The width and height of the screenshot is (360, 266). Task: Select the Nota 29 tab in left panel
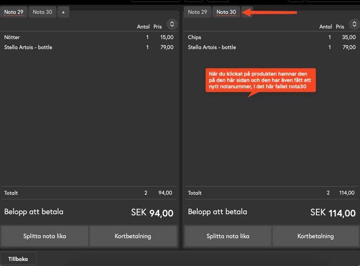[x=14, y=12]
